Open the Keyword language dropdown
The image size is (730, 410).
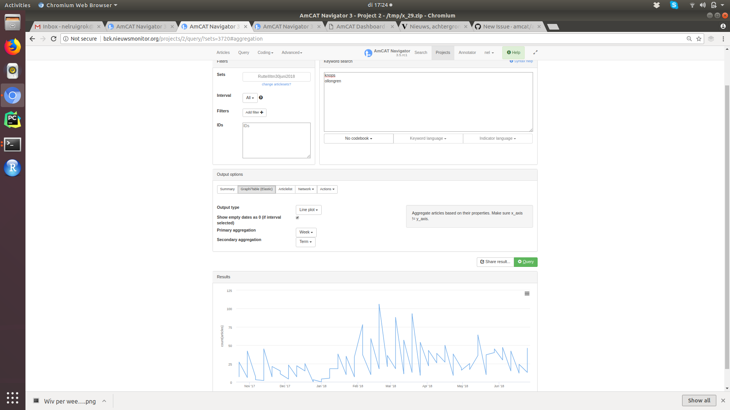click(428, 139)
